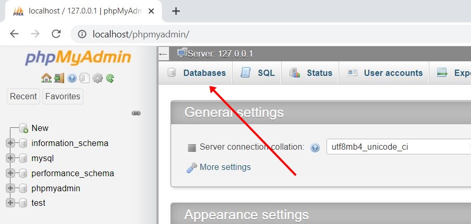Expand the performance_schema tree node
Screen dimensions: 471x224
(x=10, y=173)
